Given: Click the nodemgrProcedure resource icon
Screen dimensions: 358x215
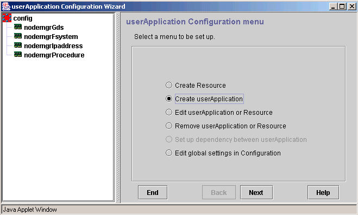Looking at the screenshot, I should [18, 55].
